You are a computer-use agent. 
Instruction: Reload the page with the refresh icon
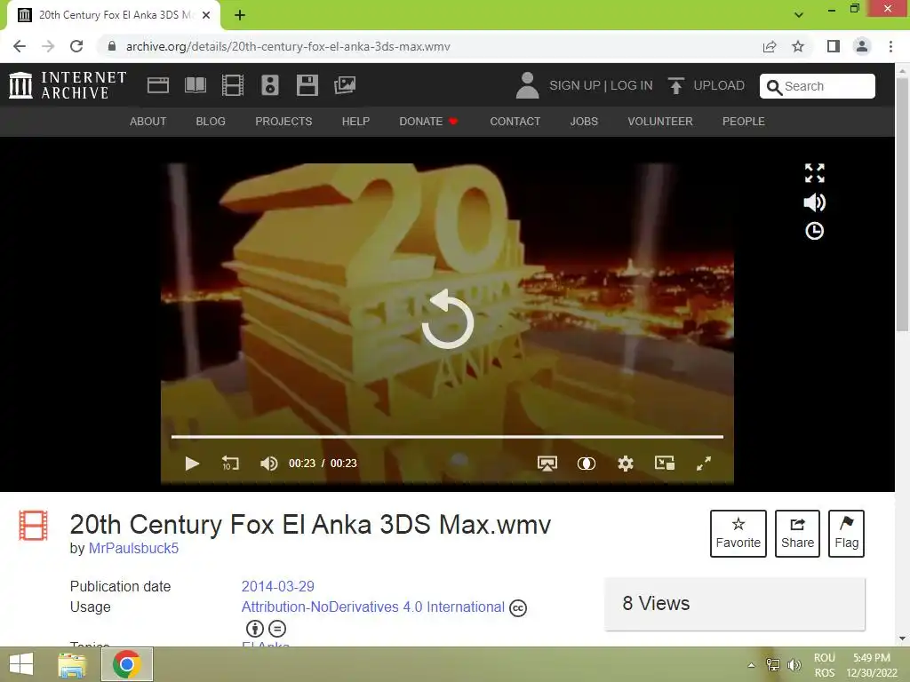coord(76,46)
